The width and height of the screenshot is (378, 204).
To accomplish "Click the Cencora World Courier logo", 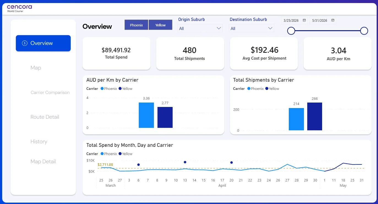I will point(19,8).
